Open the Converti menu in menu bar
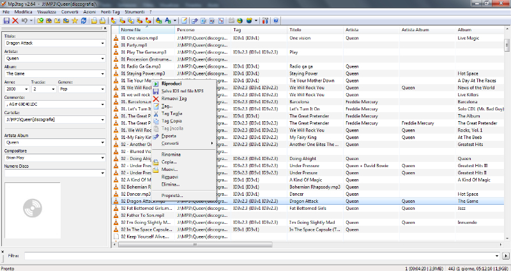 pyautogui.click(x=70, y=12)
